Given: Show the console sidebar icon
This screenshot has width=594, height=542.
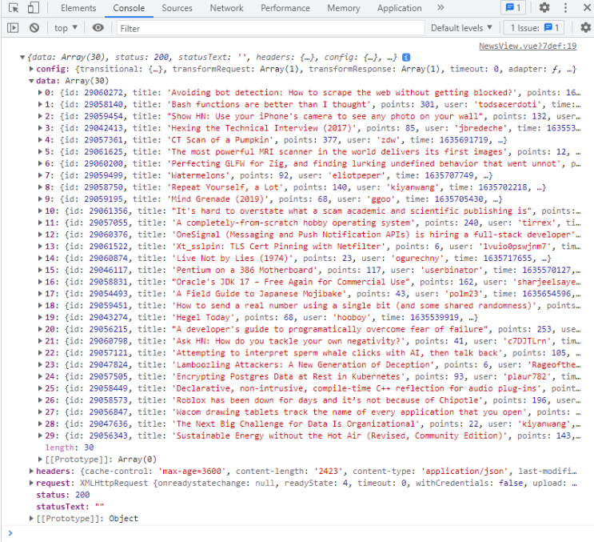Looking at the screenshot, I should [13, 28].
